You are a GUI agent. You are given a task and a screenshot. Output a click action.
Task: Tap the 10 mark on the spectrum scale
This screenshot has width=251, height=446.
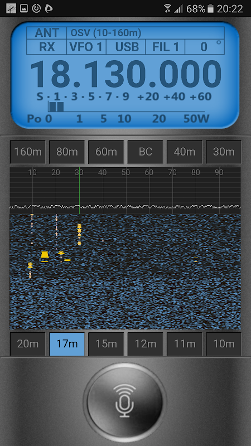coord(32,172)
